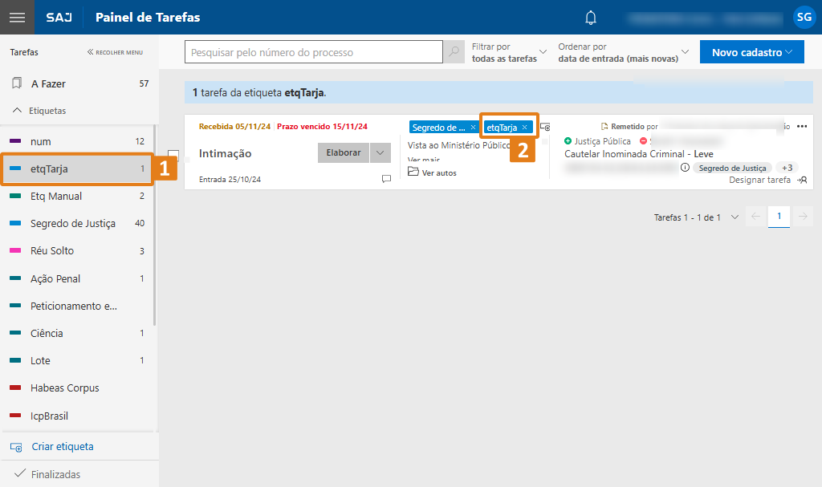Open the A Fazer task list
Viewport: 822px width, 487px height.
click(48, 83)
